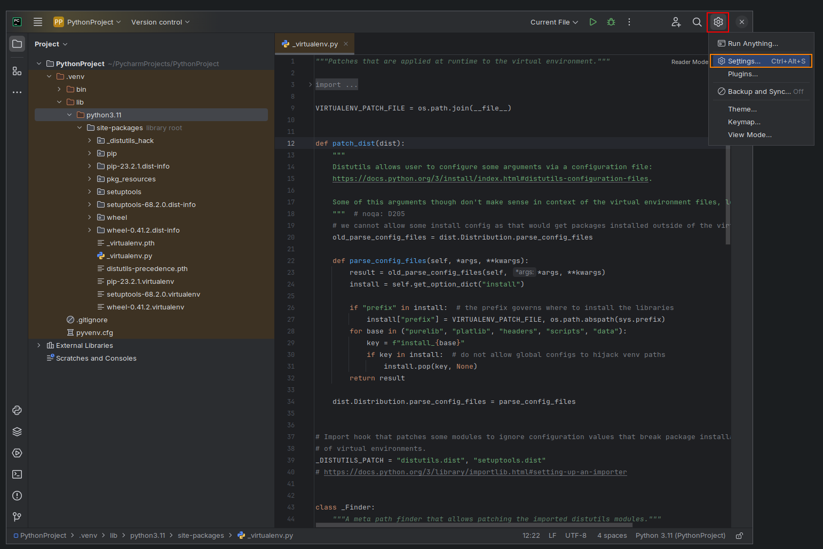Open Search Everywhere magnifier icon

[697, 22]
